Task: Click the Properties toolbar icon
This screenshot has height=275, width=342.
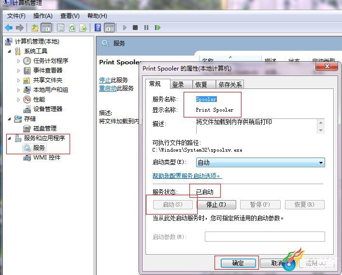Action: pos(60,28)
